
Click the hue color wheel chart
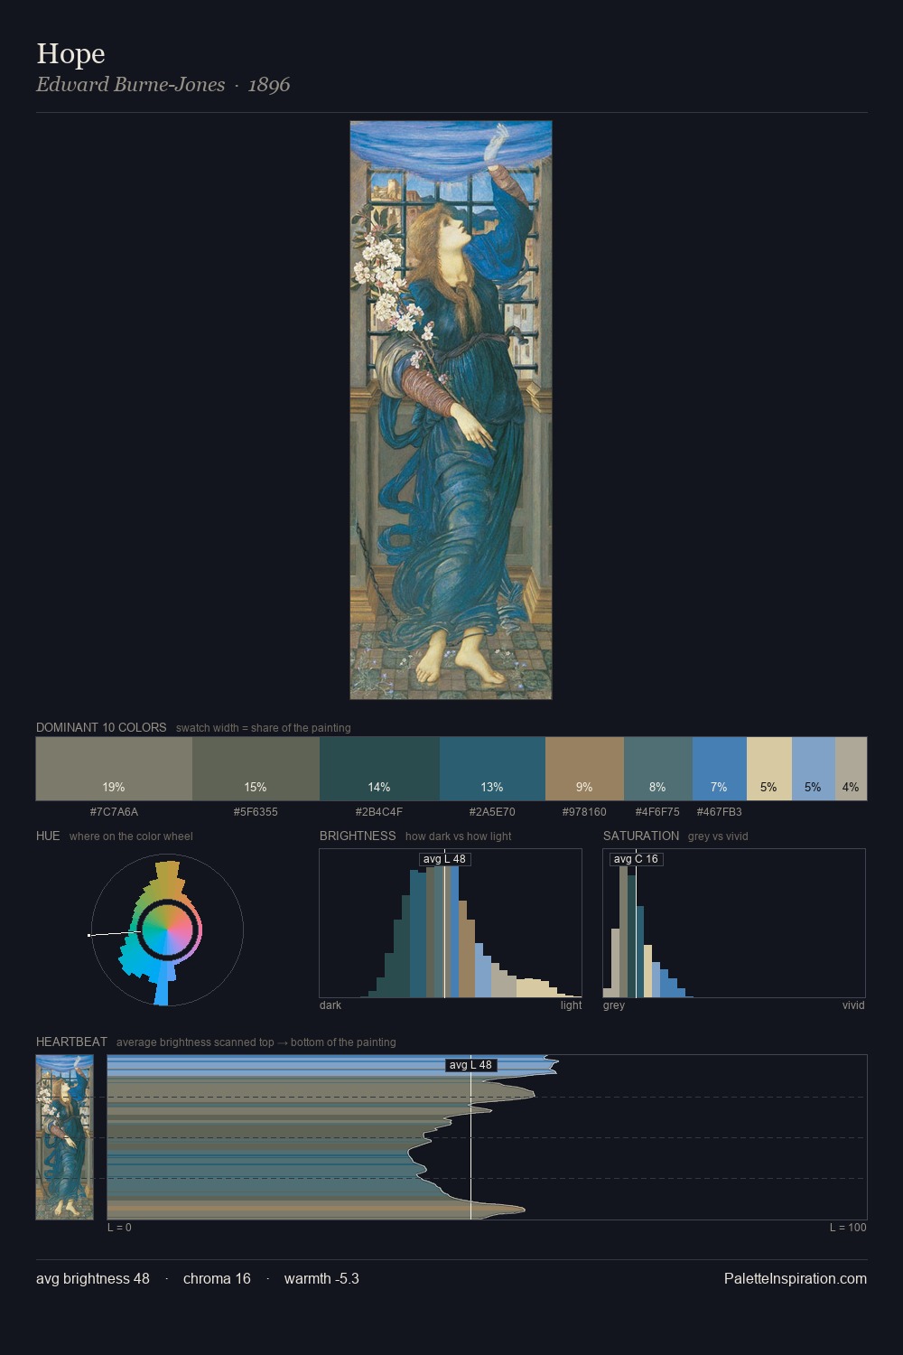167,930
